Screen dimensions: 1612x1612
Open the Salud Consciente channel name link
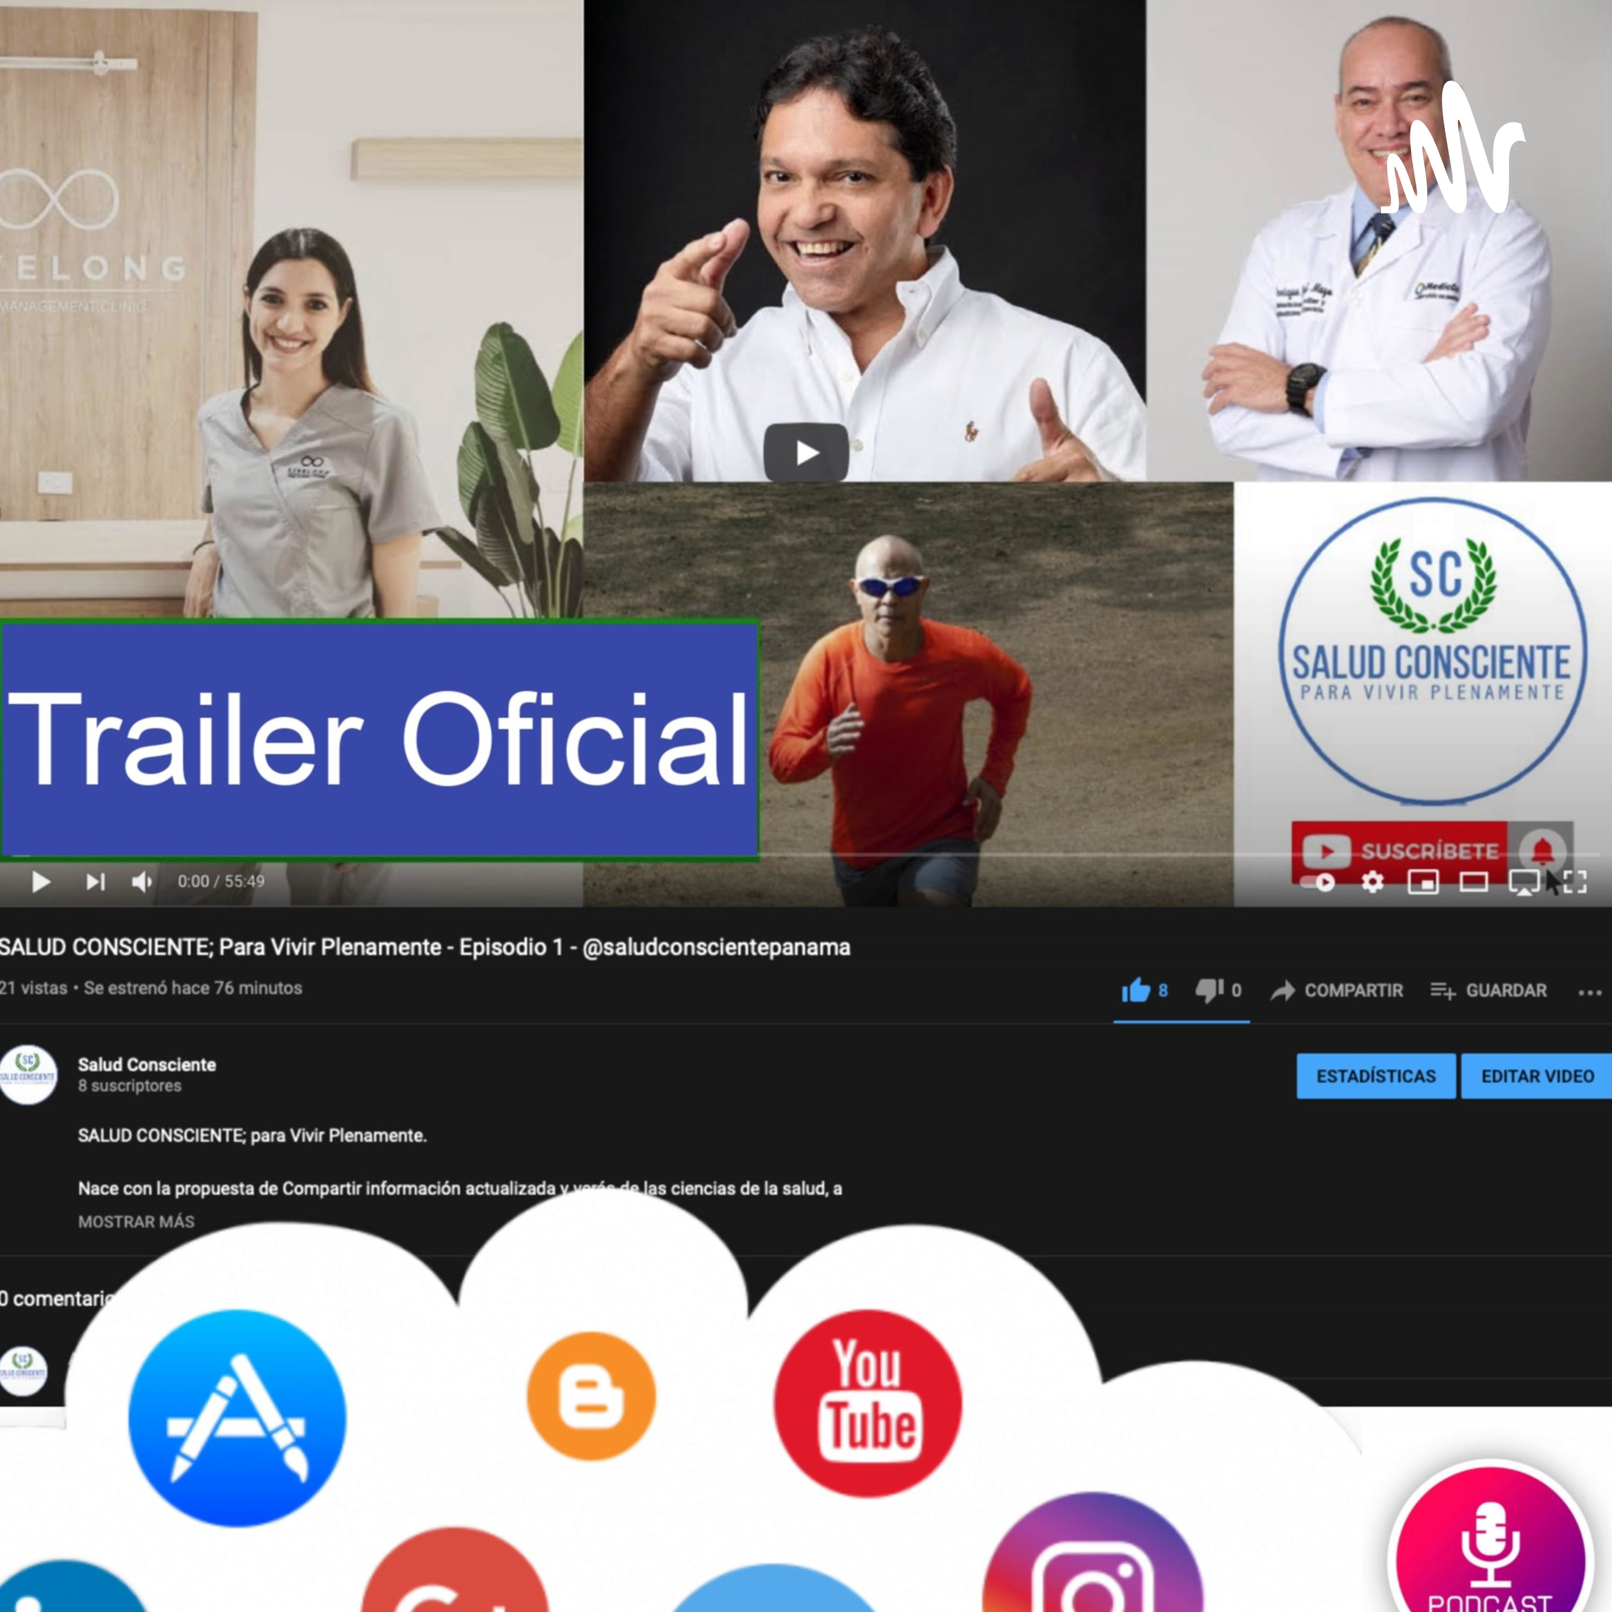coord(147,1064)
